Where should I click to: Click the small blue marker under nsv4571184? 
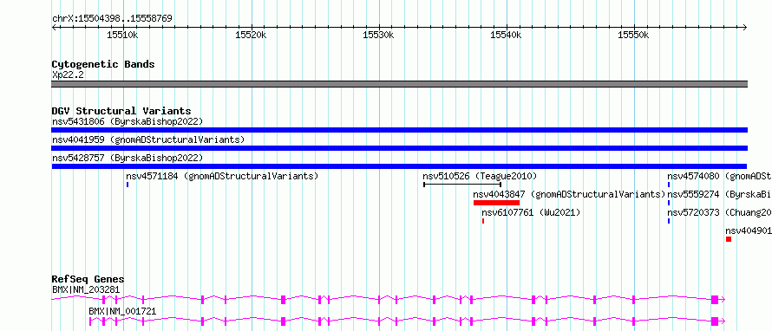click(x=127, y=185)
